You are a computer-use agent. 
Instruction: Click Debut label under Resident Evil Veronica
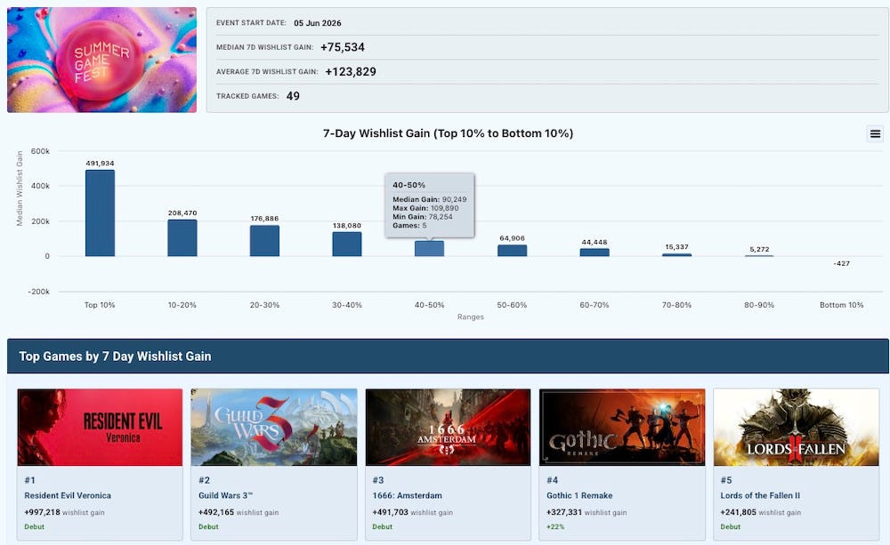tap(34, 527)
